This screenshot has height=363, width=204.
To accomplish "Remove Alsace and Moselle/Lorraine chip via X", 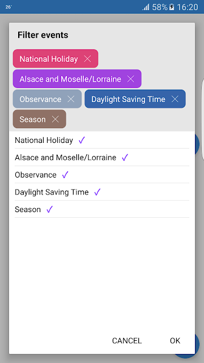I will coord(131,79).
